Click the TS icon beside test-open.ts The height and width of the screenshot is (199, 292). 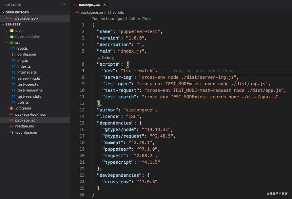tap(13, 84)
